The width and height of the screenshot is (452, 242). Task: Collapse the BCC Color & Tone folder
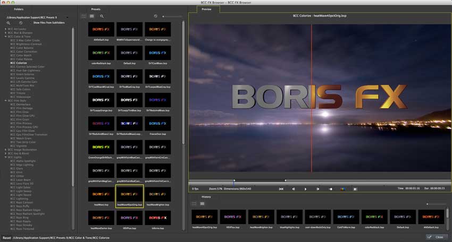[x=5, y=37]
